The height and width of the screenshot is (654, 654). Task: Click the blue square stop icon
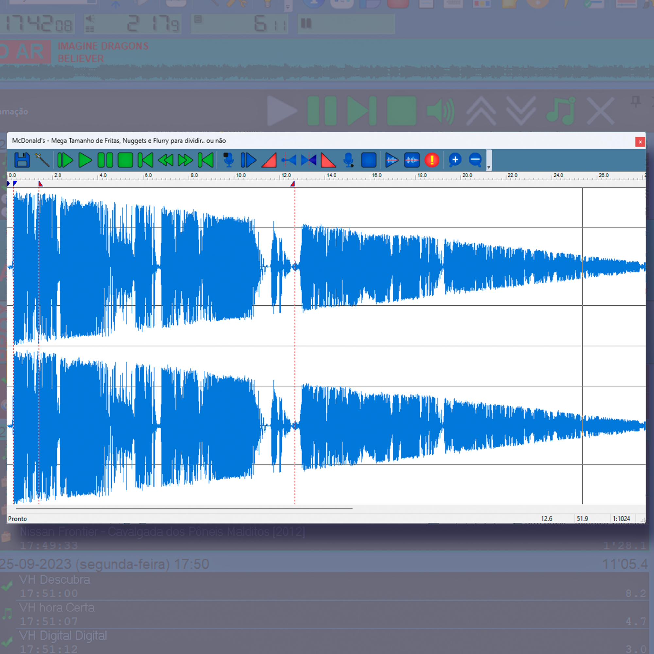pos(369,160)
